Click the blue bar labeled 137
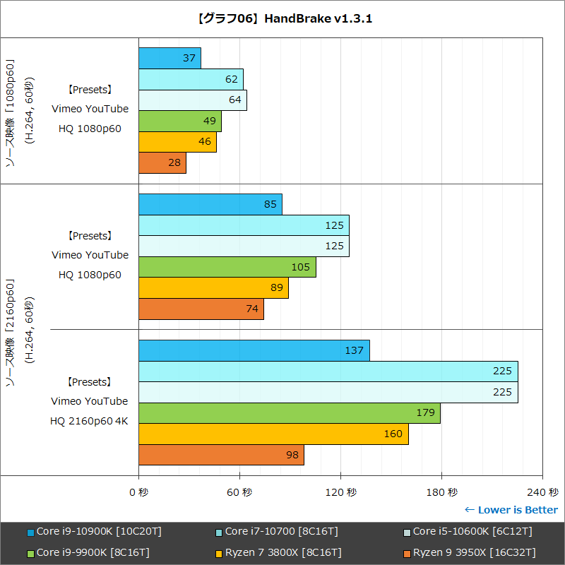This screenshot has width=565, height=565. coord(254,350)
